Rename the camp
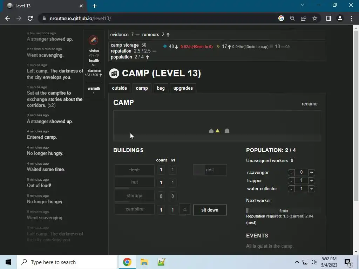The image size is (359, 269). click(x=310, y=104)
